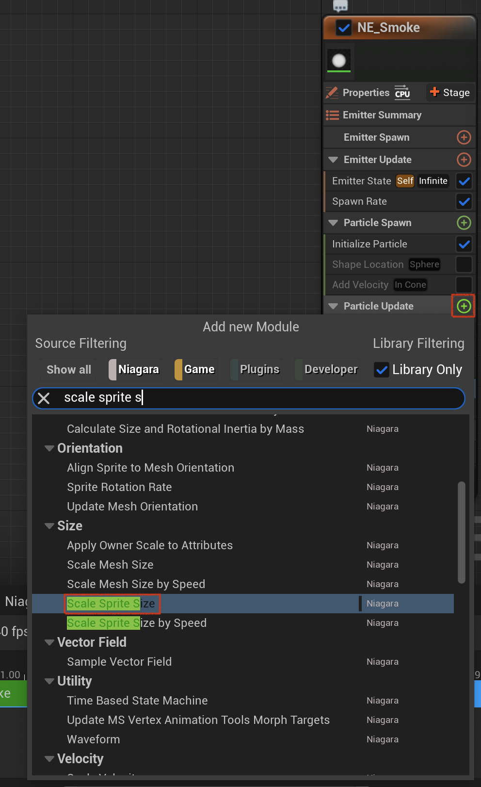Click the plus icon next to Emitter Spawn

pyautogui.click(x=464, y=137)
